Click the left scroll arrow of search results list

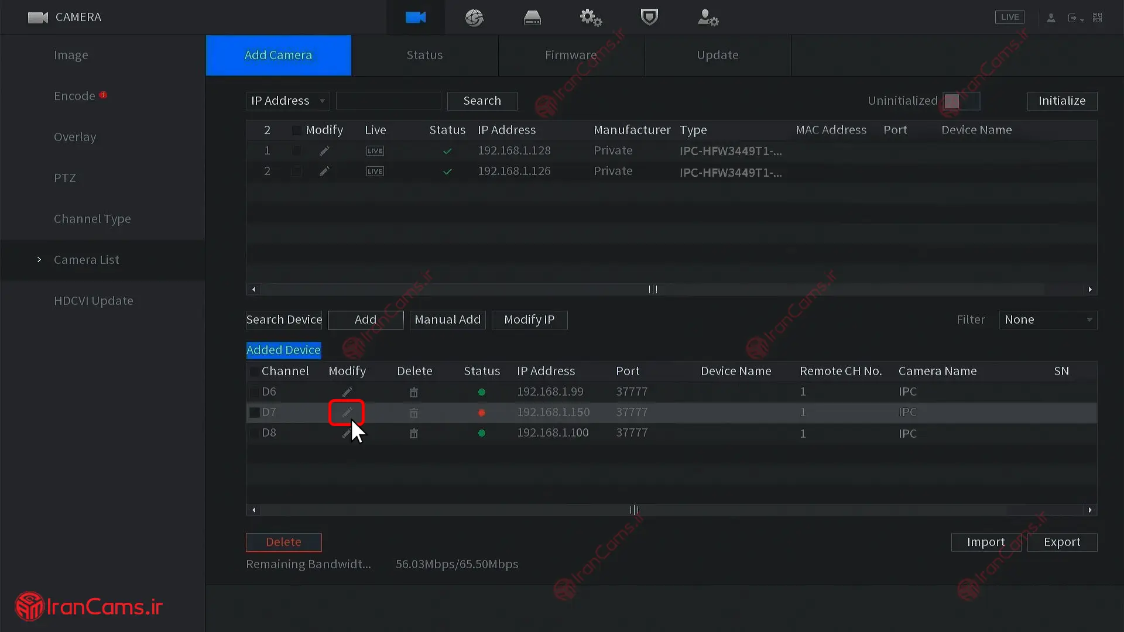pos(253,289)
